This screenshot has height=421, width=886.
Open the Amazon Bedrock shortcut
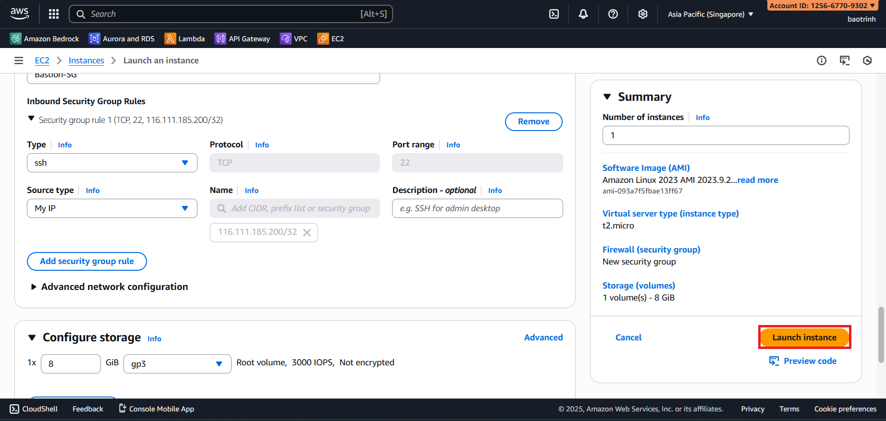45,39
